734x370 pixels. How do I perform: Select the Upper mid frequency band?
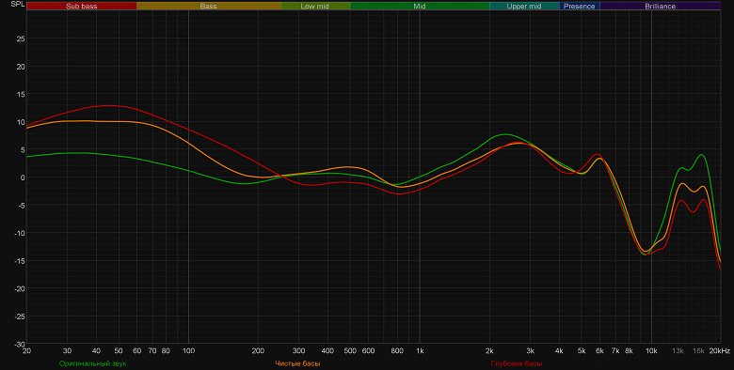(524, 6)
